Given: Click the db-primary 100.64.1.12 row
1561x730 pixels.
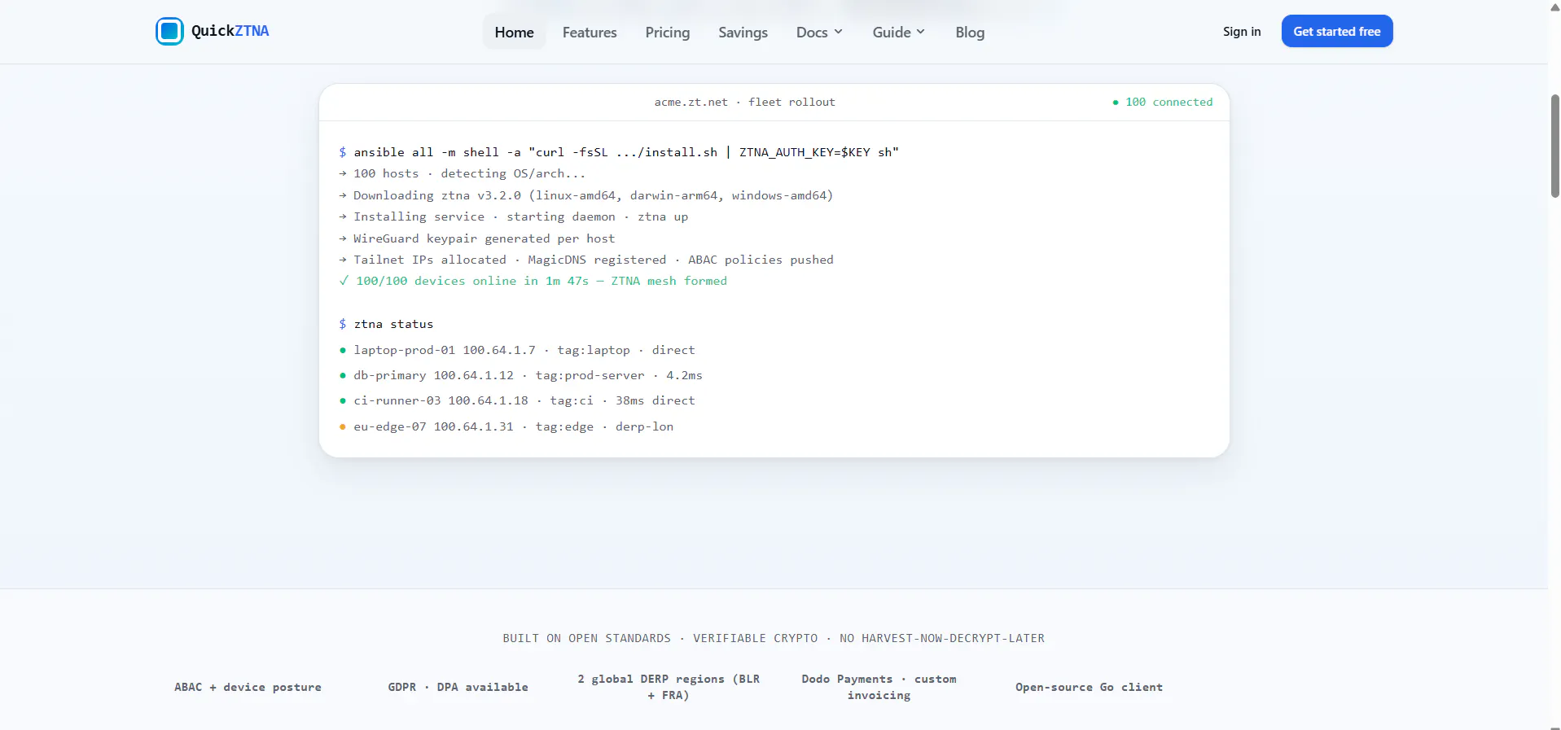Looking at the screenshot, I should pos(520,375).
